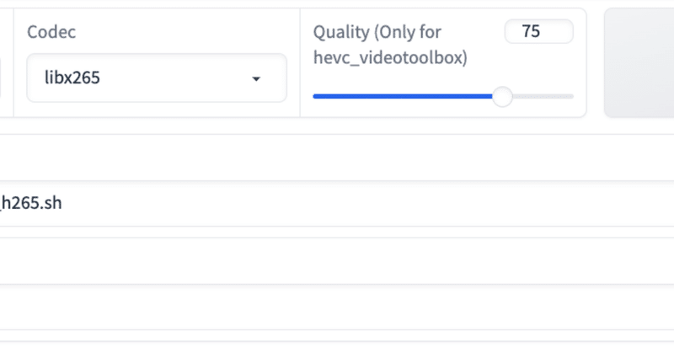Click empty space between the Quality label and 75 box
Screen dimensions: 674x353
click(473, 32)
